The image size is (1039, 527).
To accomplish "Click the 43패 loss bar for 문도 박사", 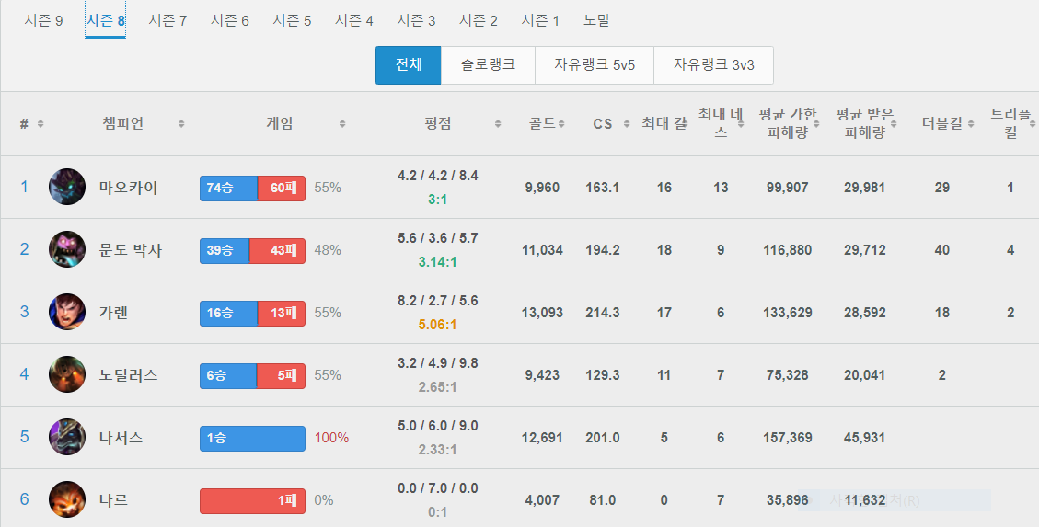I will coord(277,251).
